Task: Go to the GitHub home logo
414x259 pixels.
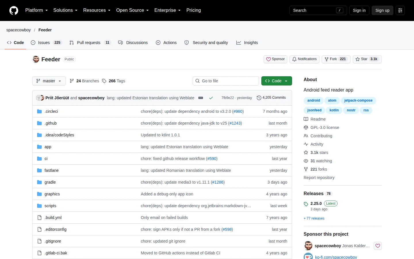Action: [x=14, y=10]
